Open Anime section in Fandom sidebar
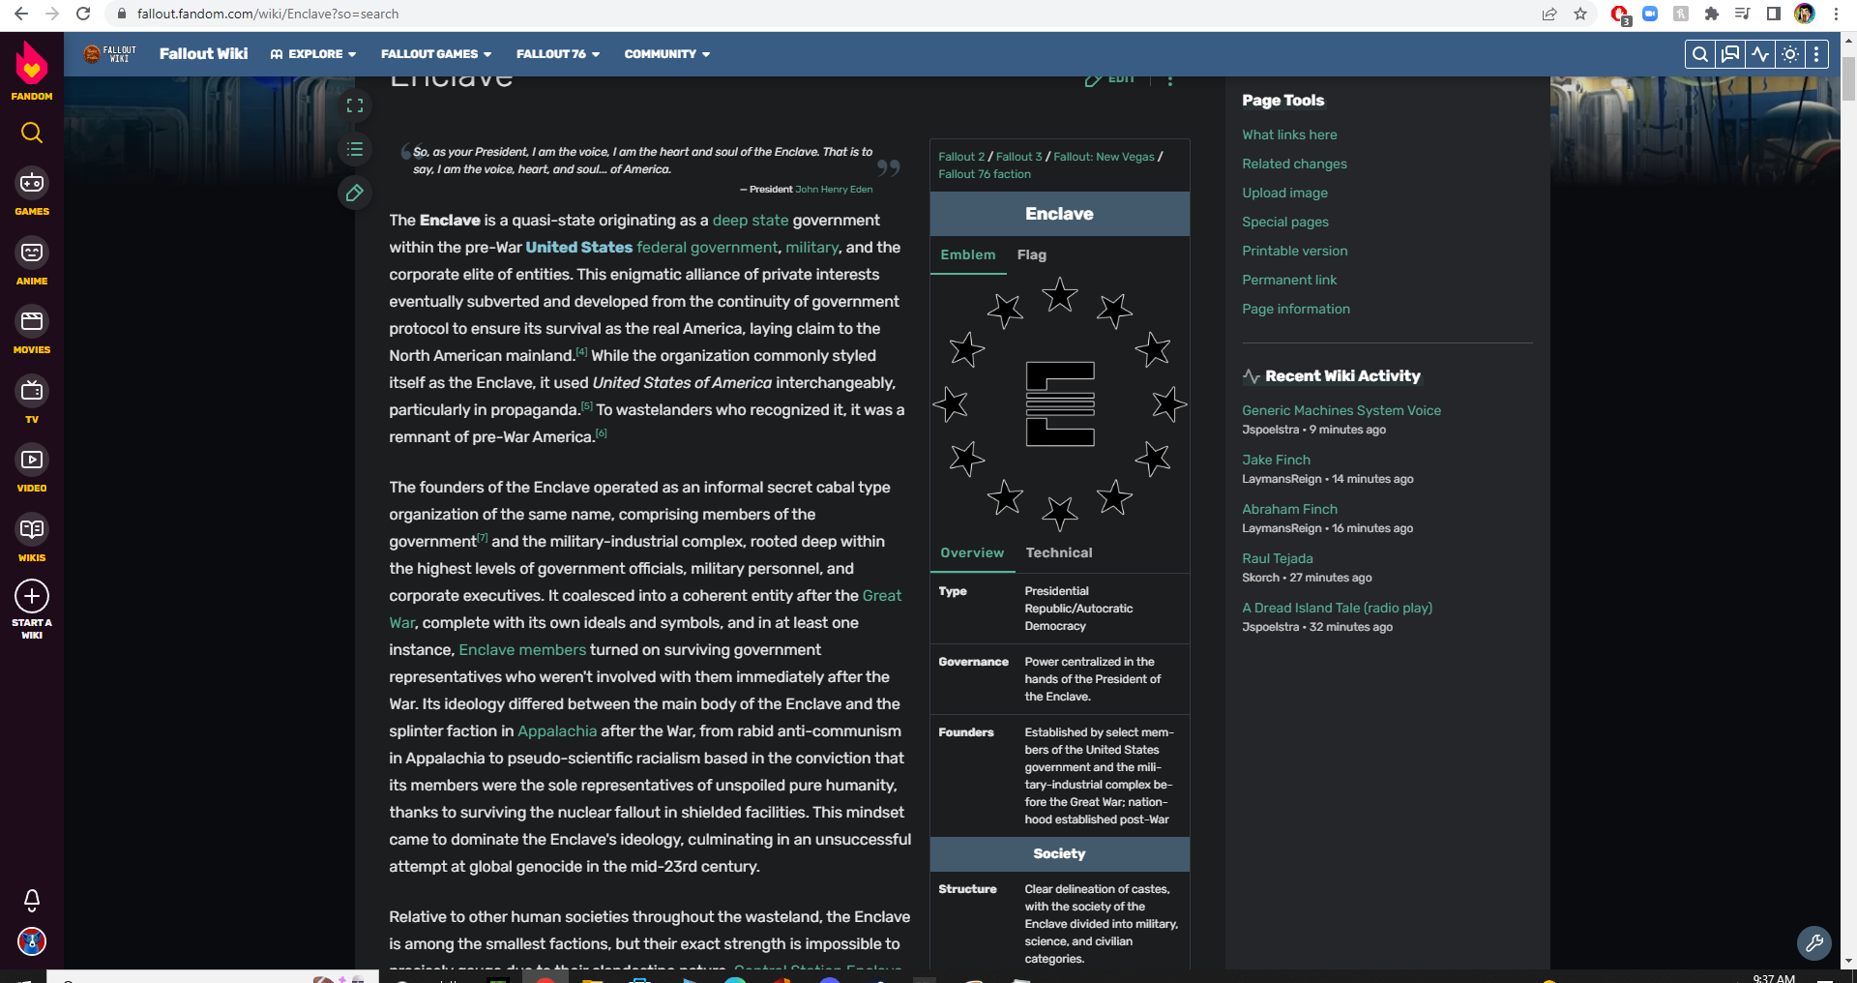The height and width of the screenshot is (983, 1857). [32, 261]
